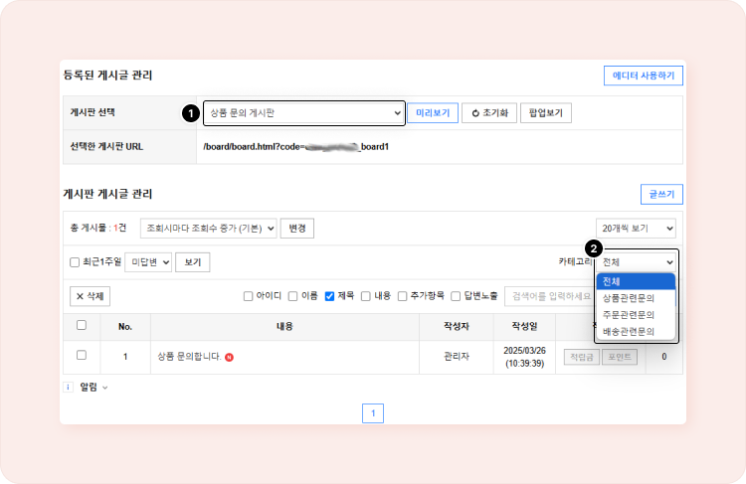This screenshot has height=484, width=746.
Task: Select highlighted 전체 option in category list
Action: [x=637, y=281]
